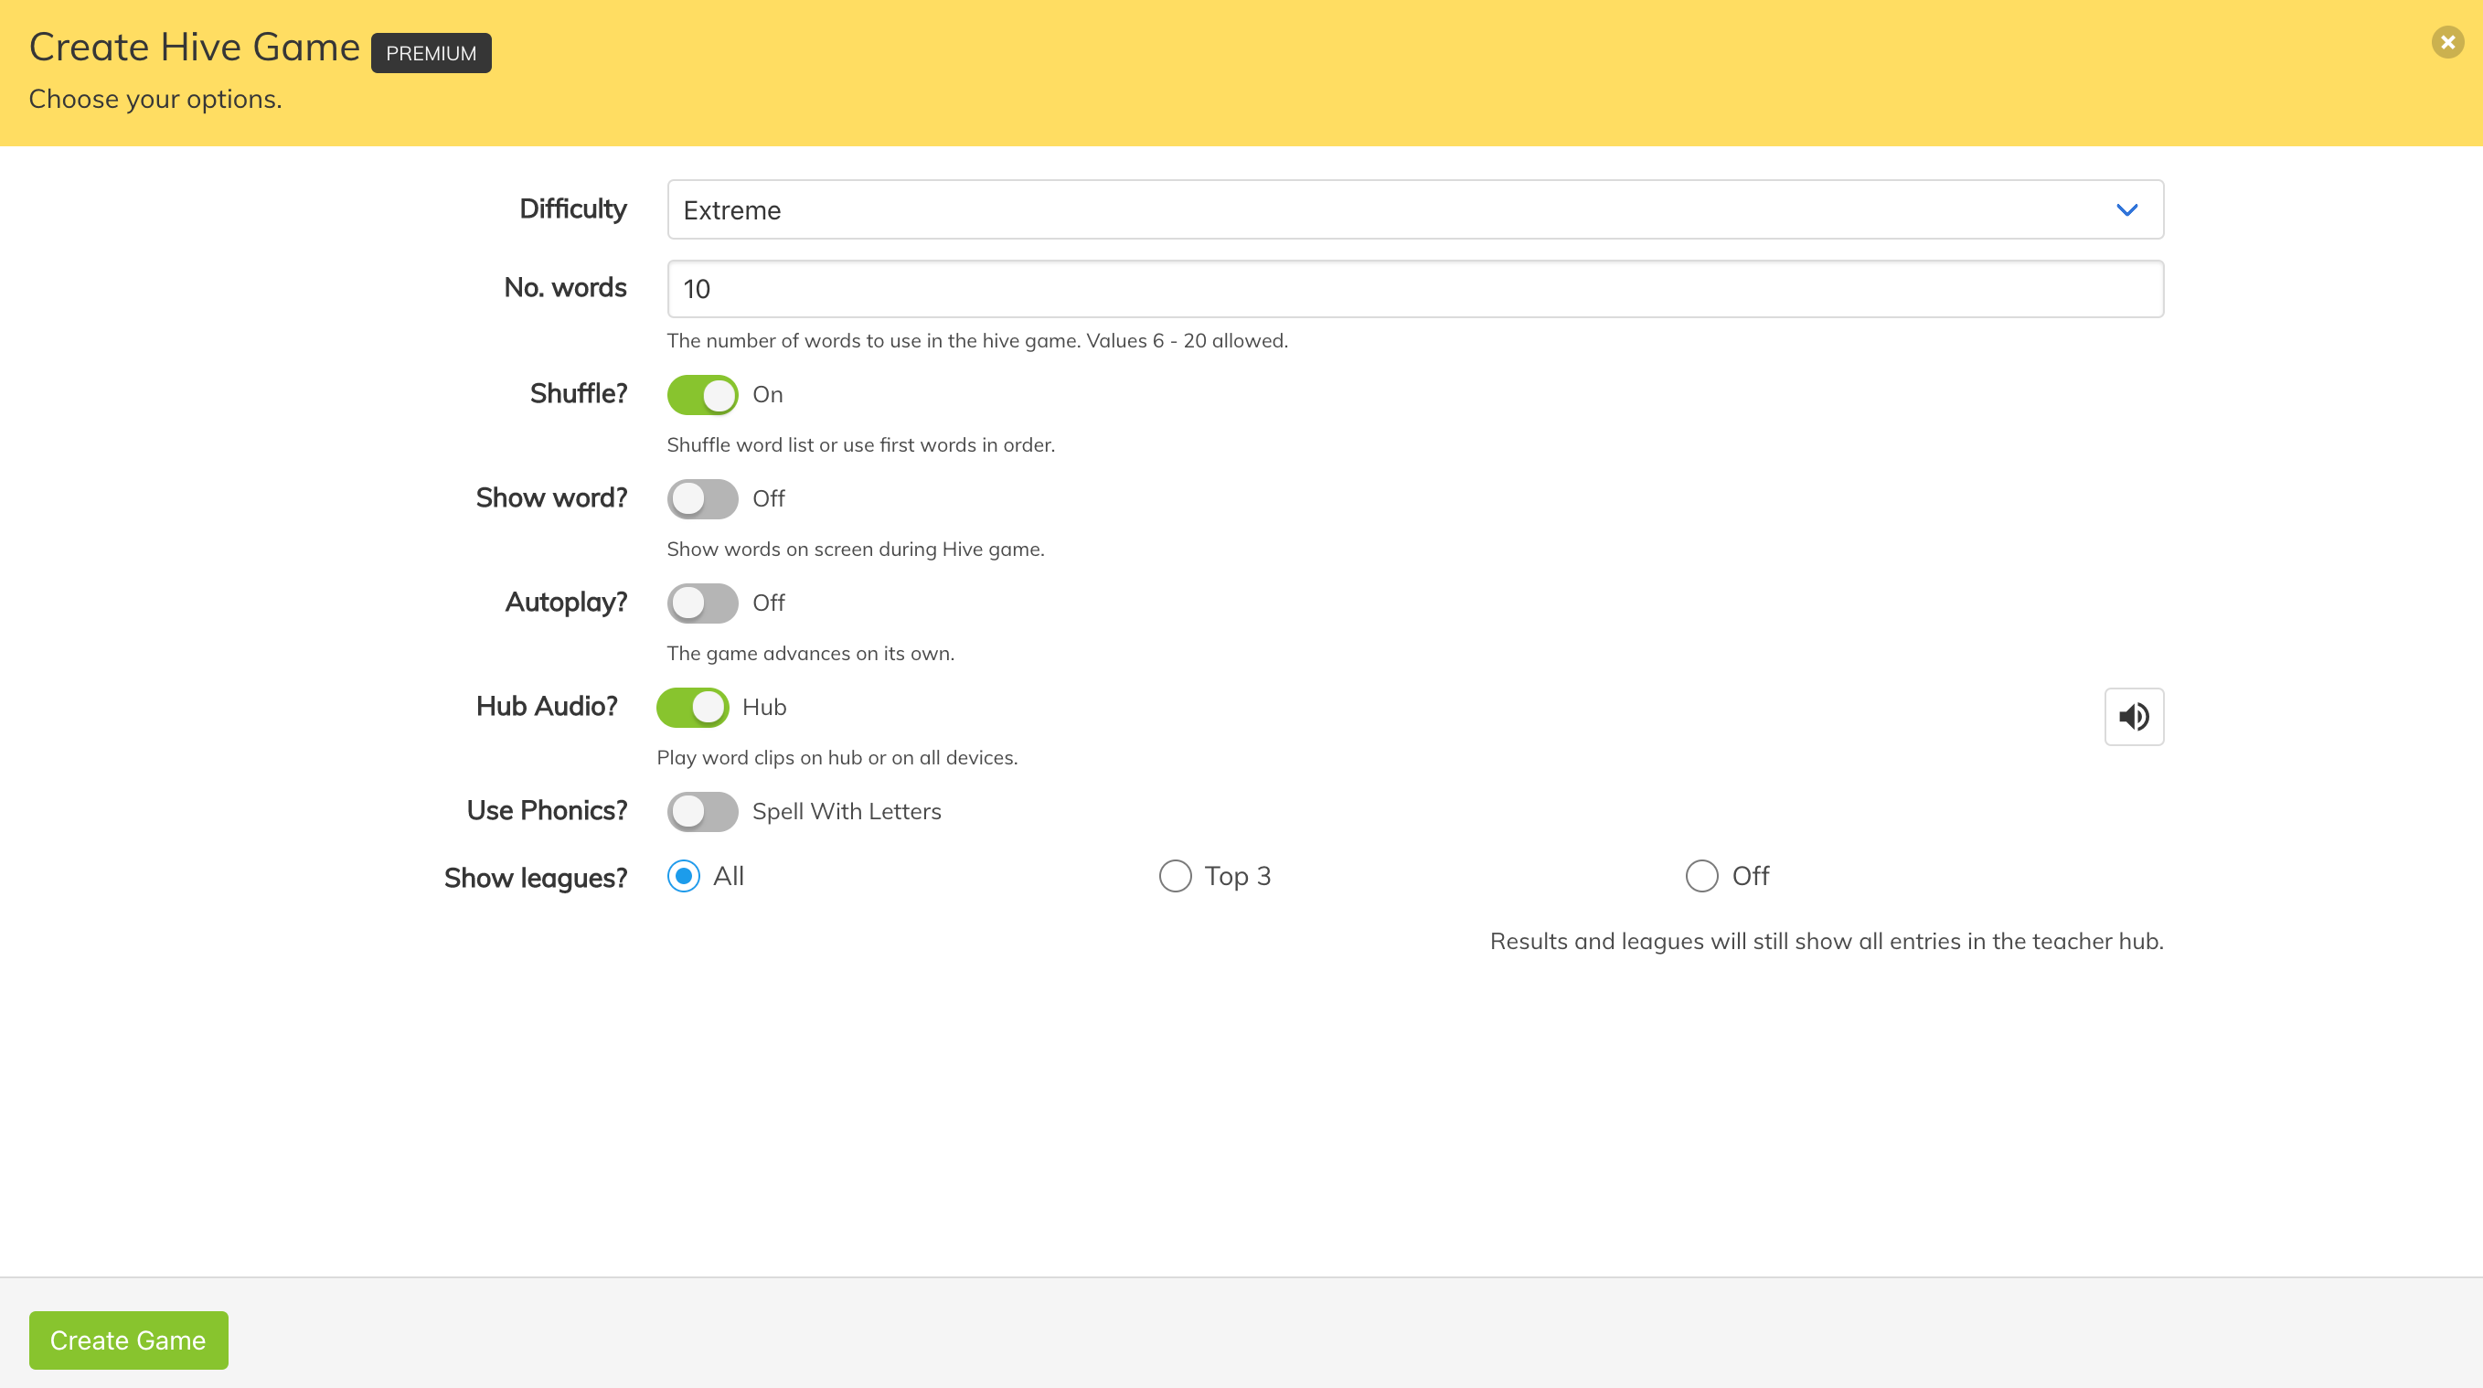Screen dimensions: 2483x1388
Task: Select the All leagues radio button
Action: [x=684, y=875]
